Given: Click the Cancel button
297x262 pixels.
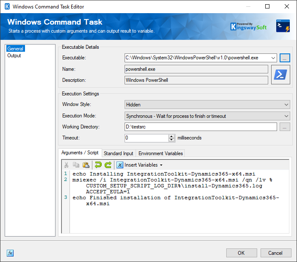Looking at the screenshot, I should click(x=276, y=253).
